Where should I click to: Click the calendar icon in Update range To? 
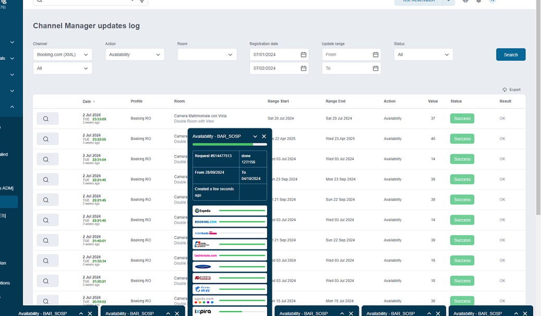coord(375,68)
